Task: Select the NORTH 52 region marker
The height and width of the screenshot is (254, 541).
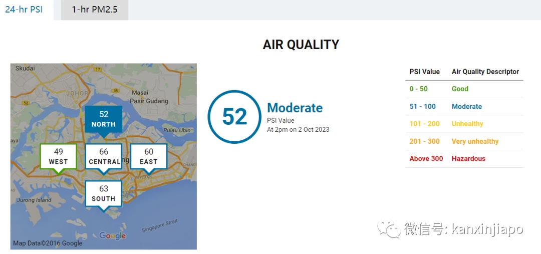Action: [104, 119]
